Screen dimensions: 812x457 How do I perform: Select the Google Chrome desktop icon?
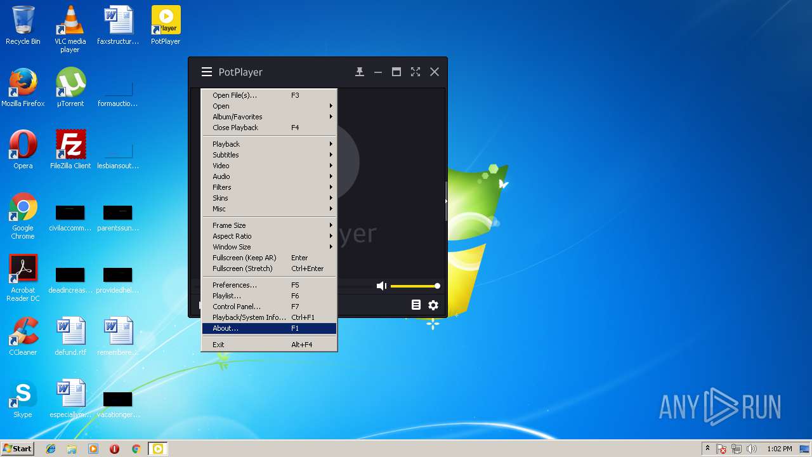[x=23, y=216]
